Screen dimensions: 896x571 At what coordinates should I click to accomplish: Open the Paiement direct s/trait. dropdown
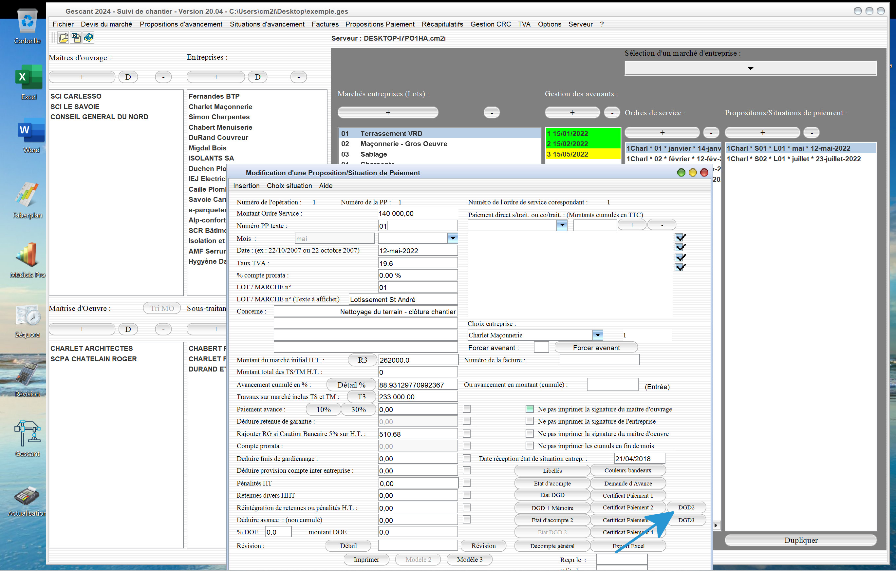coord(562,225)
